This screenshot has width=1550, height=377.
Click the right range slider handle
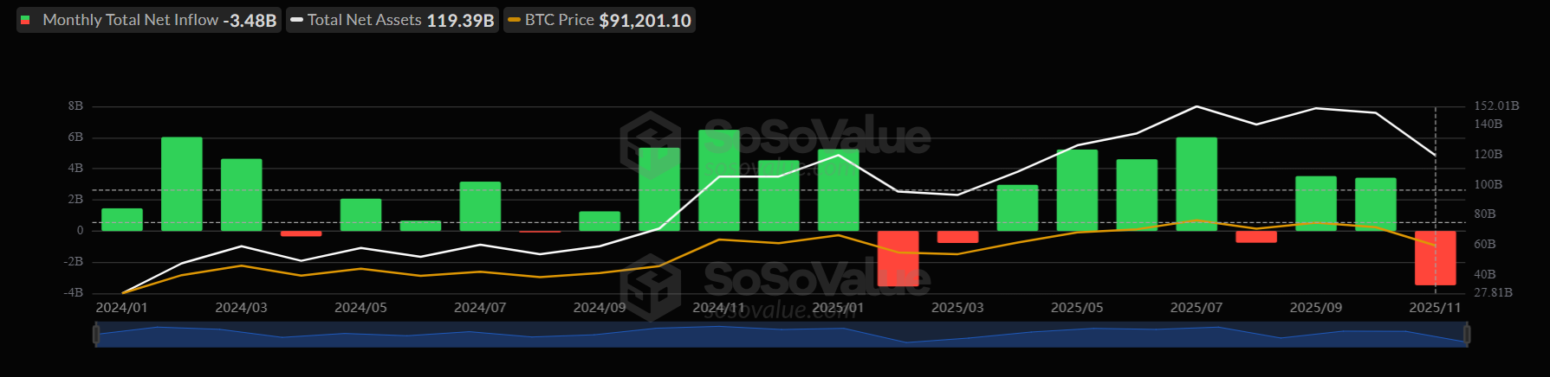[x=1467, y=335]
